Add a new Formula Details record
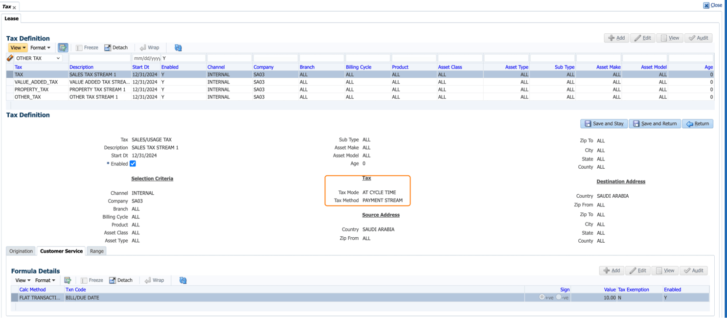The image size is (727, 318). click(x=612, y=271)
